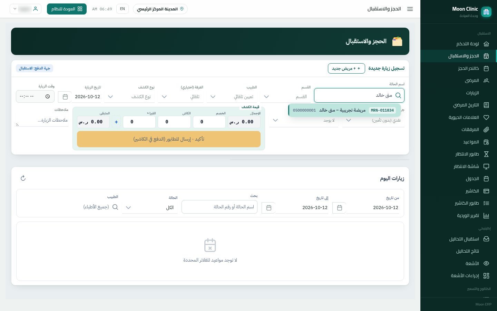This screenshot has width=497, height=311.
Task: Click the document icon beside التاريخ المرضي
Action: 486,105
